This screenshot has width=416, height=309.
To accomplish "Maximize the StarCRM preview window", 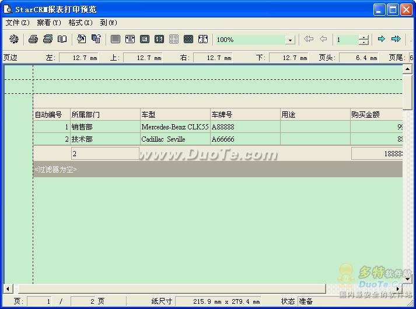I will pos(393,10).
